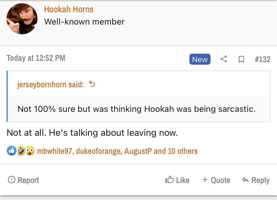Report this post

click(23, 180)
